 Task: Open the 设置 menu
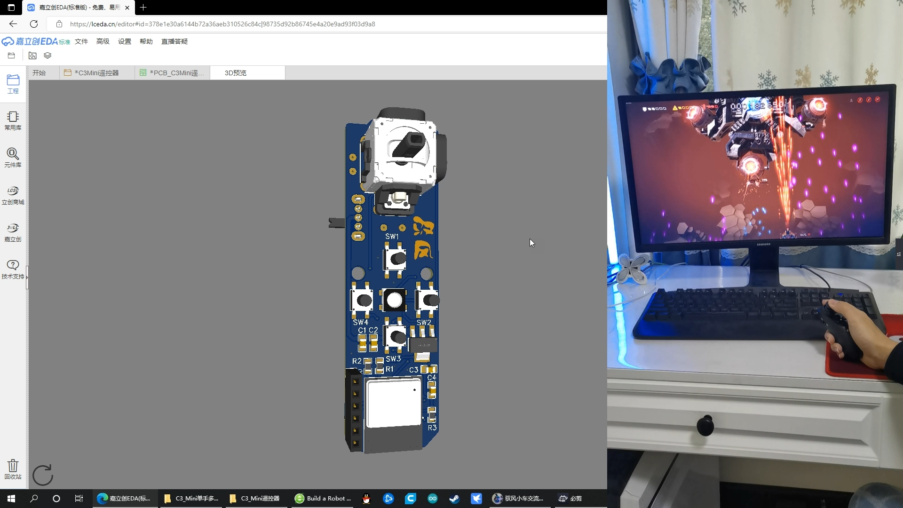coord(124,41)
